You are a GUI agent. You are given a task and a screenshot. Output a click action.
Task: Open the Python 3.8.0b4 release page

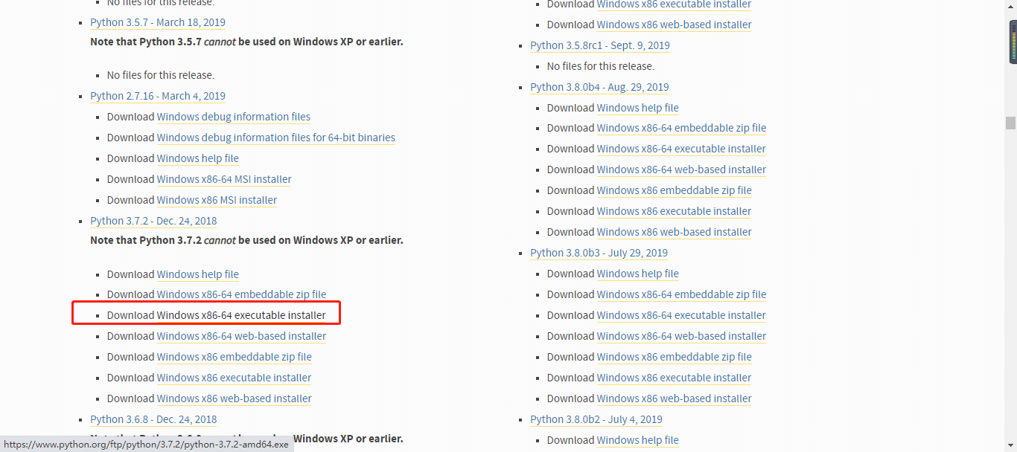599,87
